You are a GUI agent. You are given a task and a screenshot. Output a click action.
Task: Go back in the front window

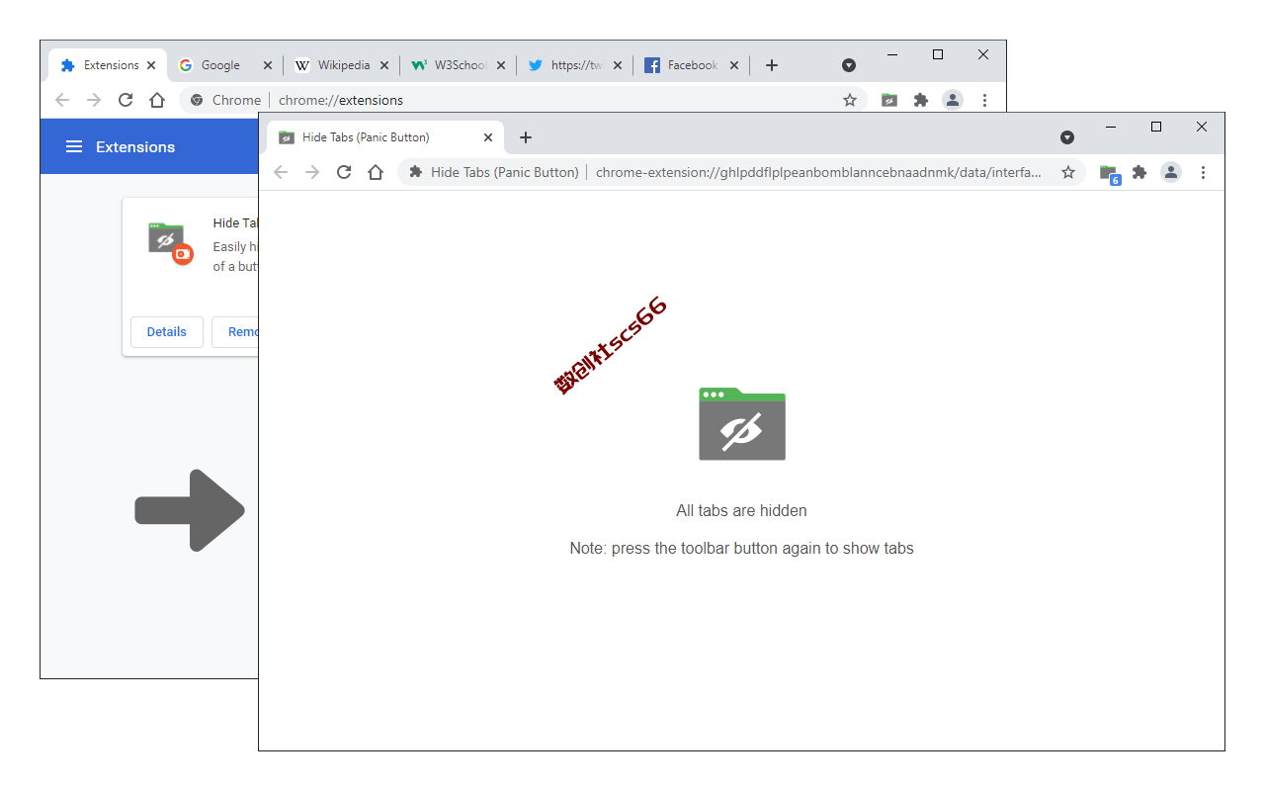(x=281, y=172)
